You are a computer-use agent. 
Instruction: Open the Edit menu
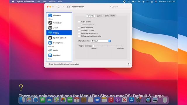coord(38,1)
